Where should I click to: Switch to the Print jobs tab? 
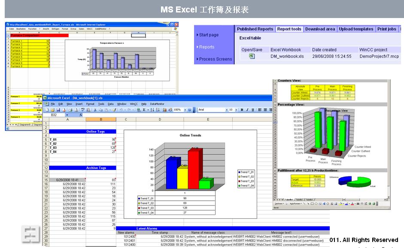(387, 29)
